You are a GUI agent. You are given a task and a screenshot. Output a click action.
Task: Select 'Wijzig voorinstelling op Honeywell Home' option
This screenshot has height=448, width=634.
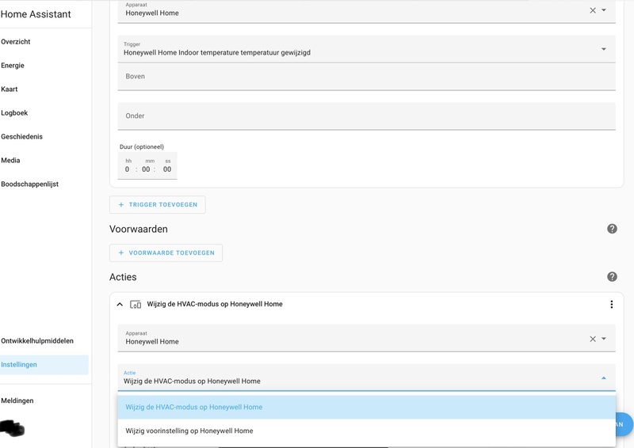click(x=189, y=431)
